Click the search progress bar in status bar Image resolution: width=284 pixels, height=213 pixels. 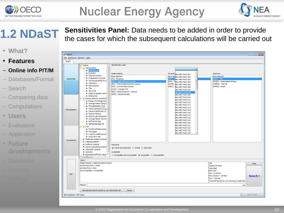coord(251,195)
